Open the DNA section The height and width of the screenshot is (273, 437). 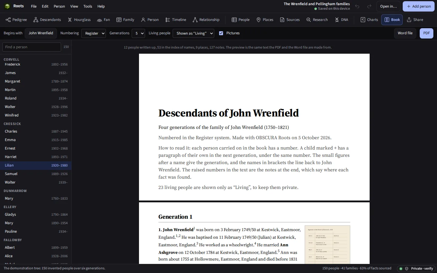341,20
